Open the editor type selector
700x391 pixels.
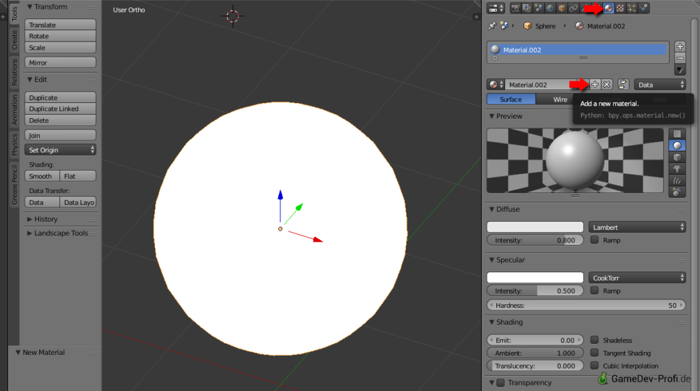(x=496, y=8)
